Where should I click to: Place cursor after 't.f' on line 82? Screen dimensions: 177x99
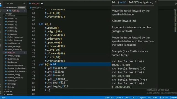[x=50, y=90]
